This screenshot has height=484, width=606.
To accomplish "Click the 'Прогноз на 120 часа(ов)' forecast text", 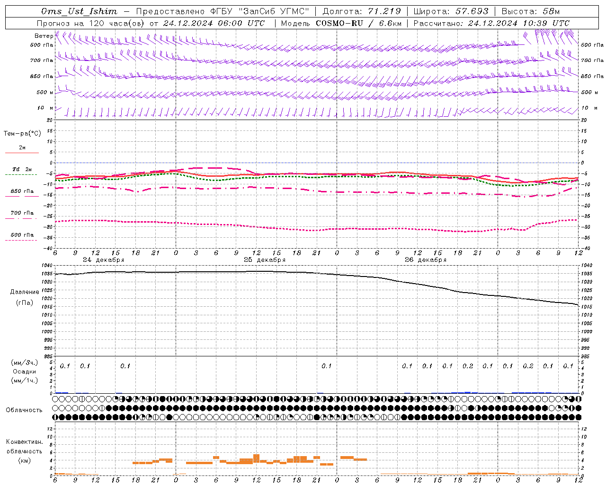I will 91,23.
